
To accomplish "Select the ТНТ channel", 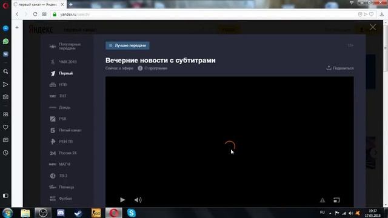I will pos(58,96).
